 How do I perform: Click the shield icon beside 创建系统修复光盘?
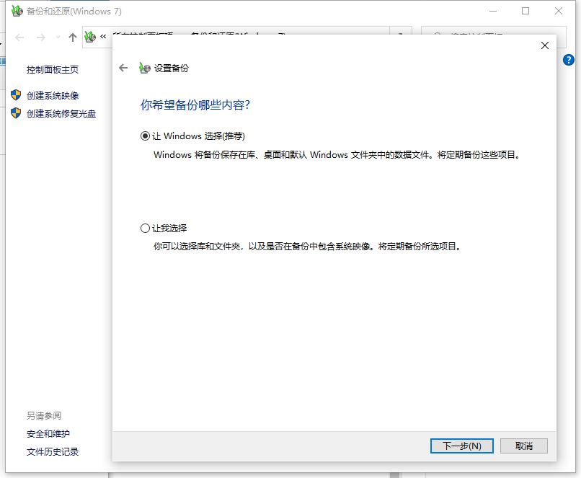[x=16, y=113]
